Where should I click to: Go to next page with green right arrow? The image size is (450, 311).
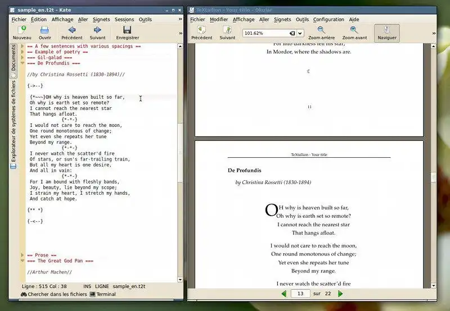click(340, 294)
